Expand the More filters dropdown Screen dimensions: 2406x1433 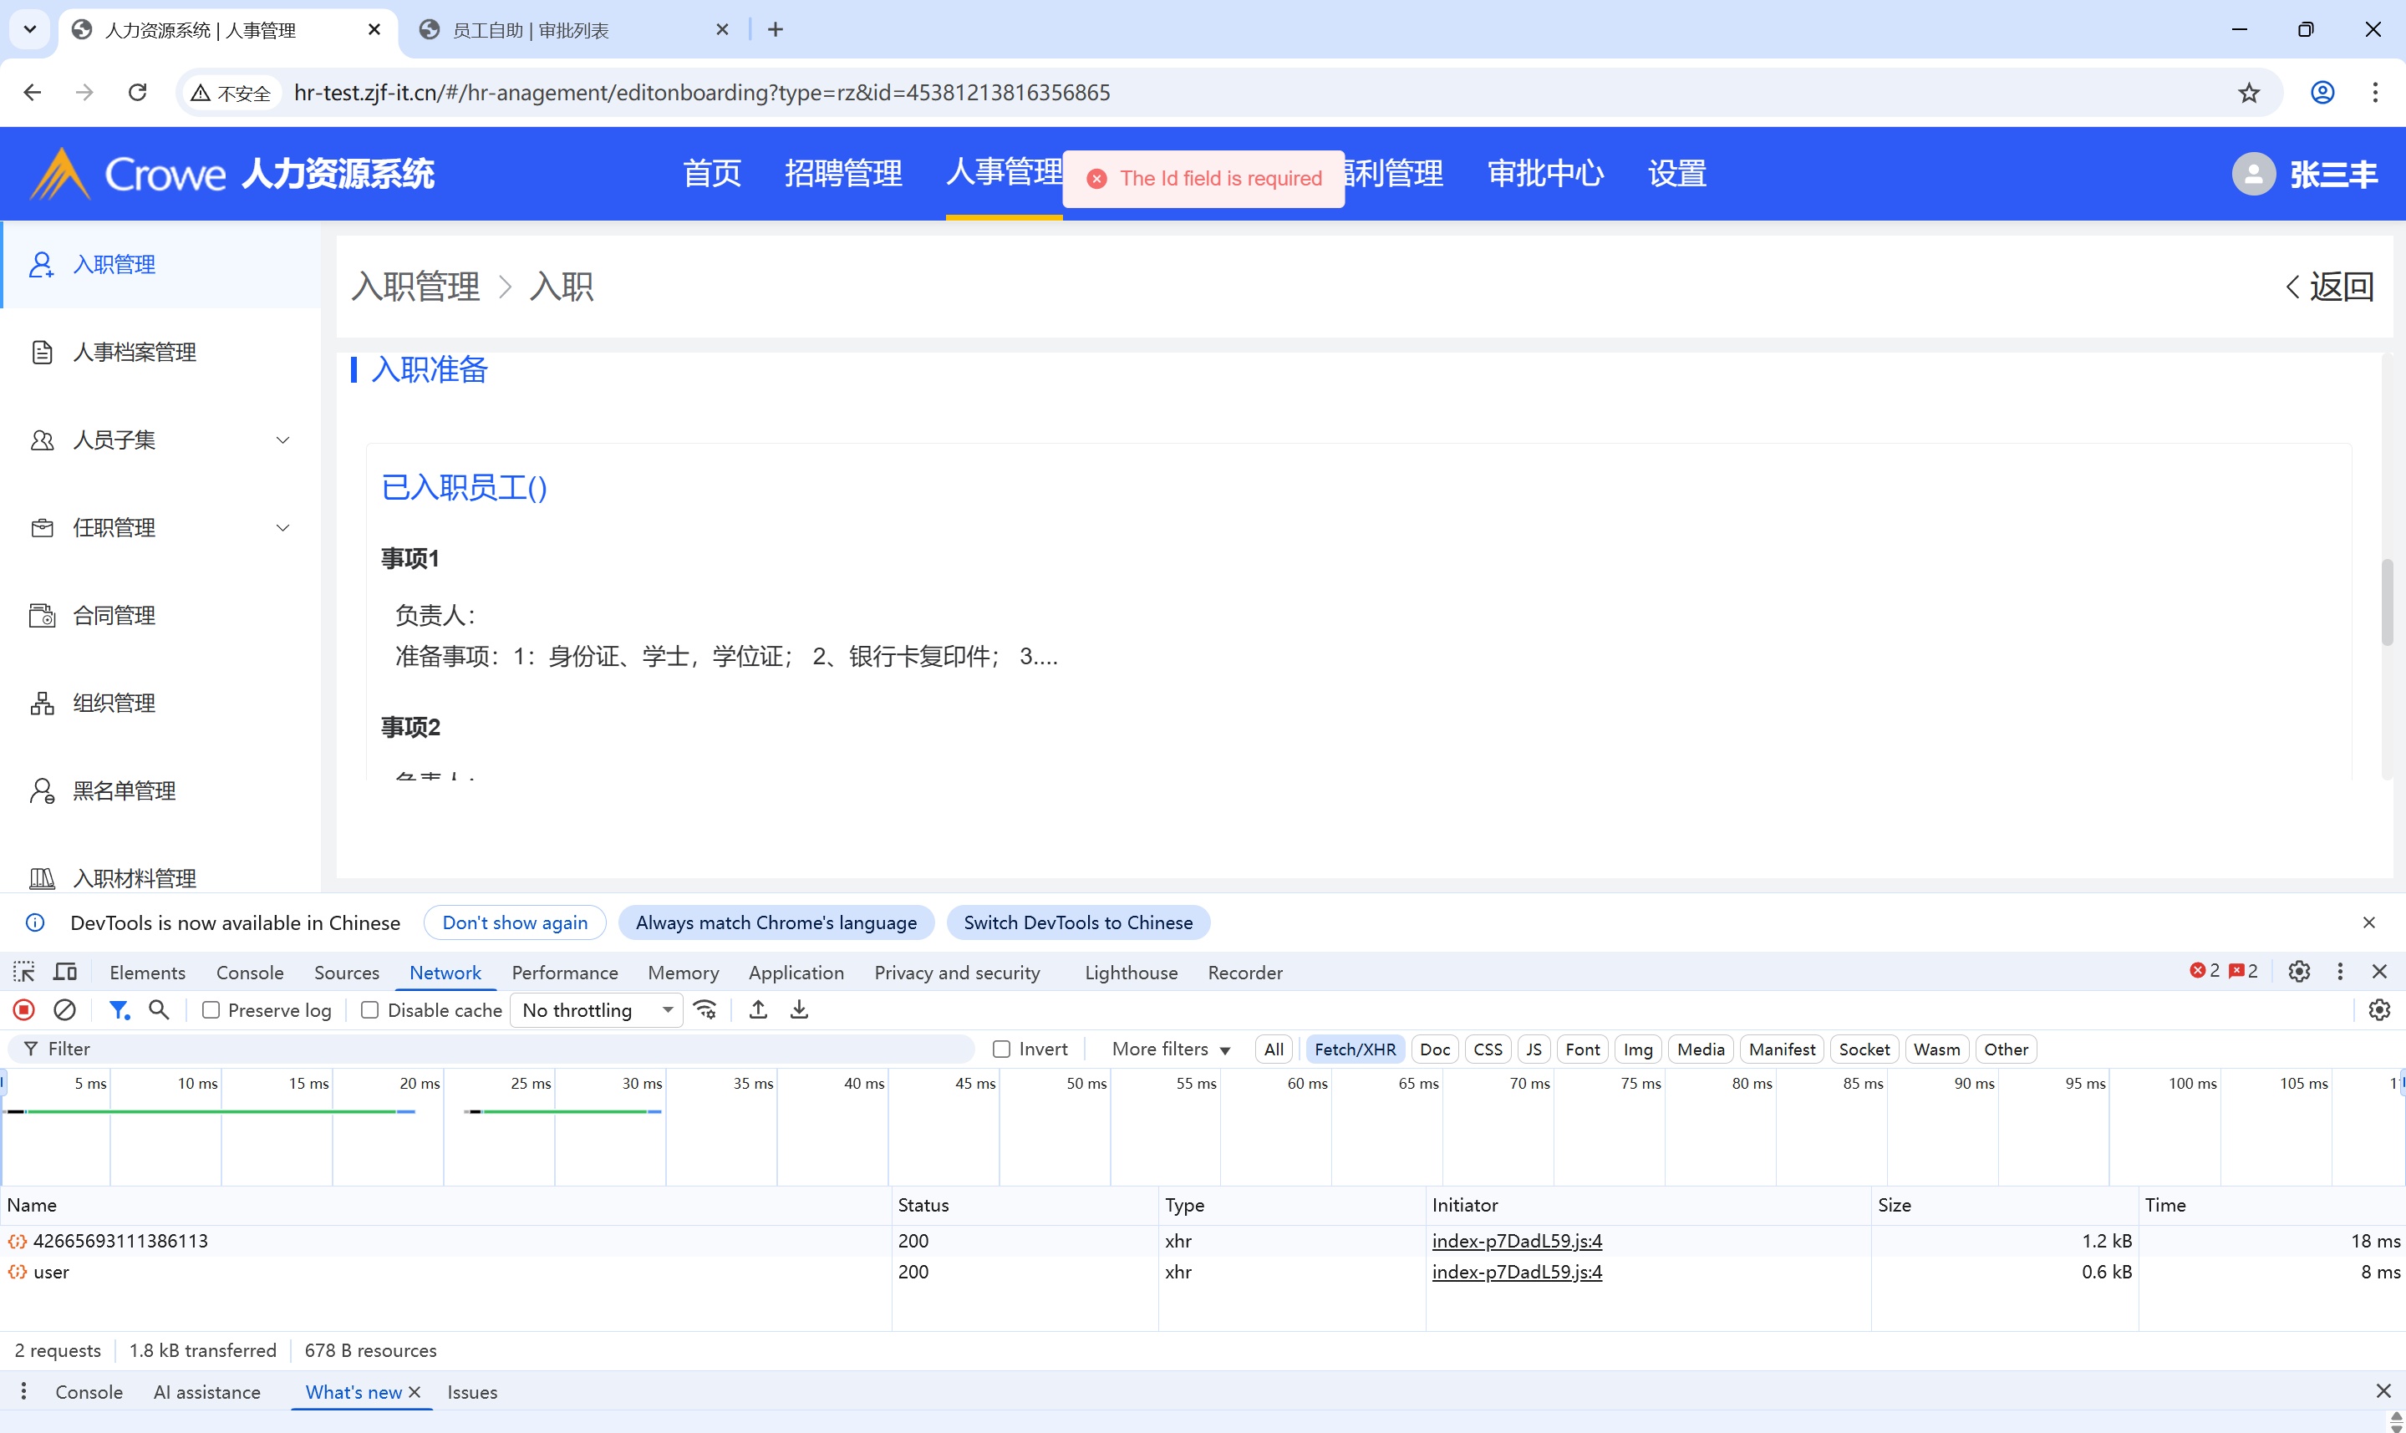click(x=1170, y=1049)
